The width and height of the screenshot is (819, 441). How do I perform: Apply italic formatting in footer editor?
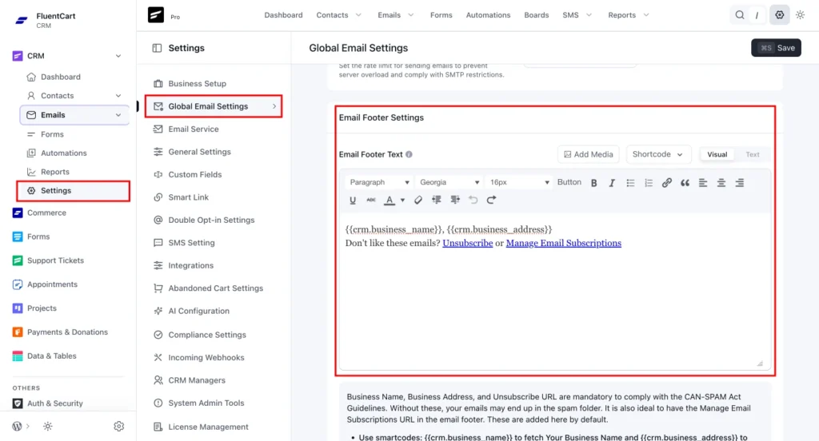pyautogui.click(x=612, y=183)
